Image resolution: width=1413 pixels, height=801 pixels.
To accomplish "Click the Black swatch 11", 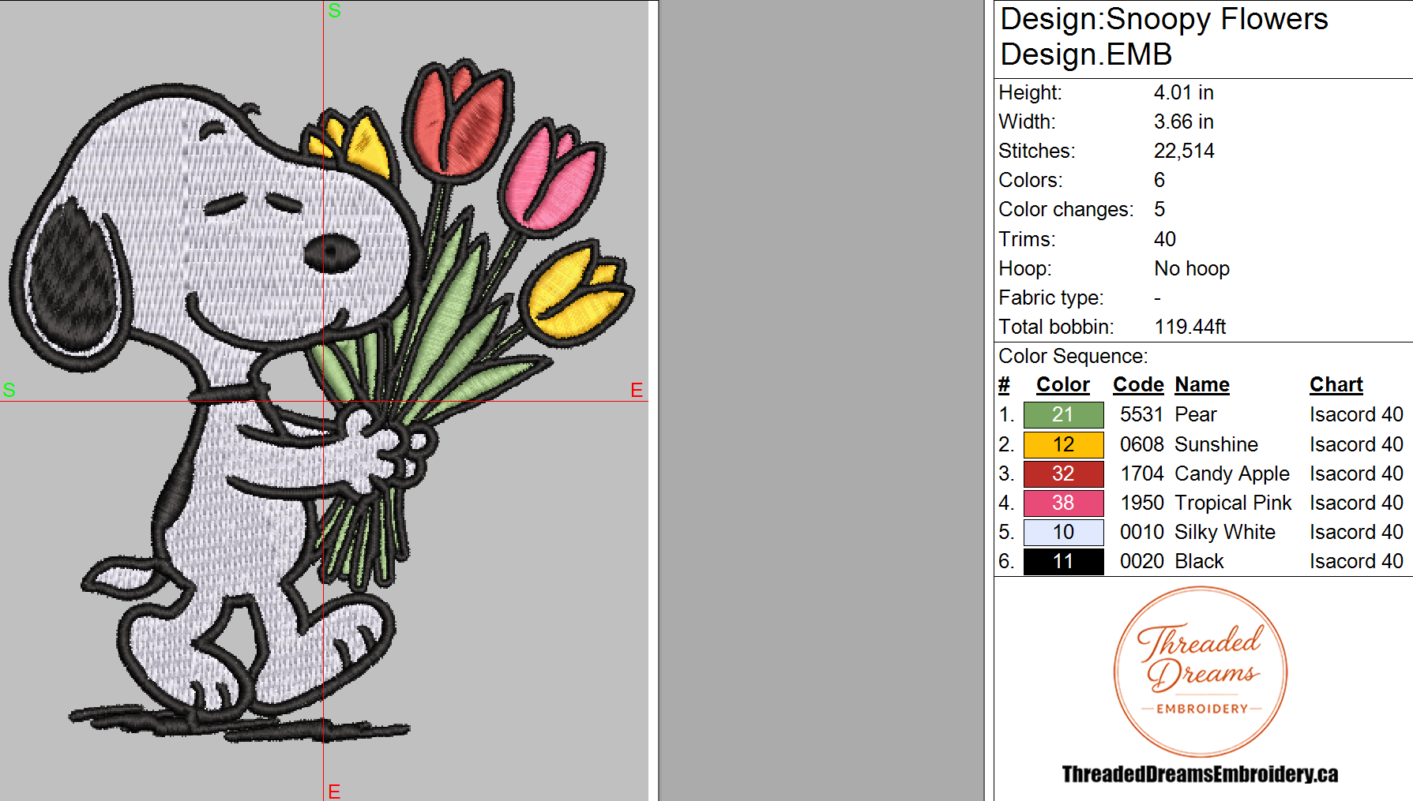I will click(x=1063, y=561).
